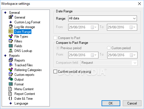Click Compare to Past To date field
Screen dimensions: 144x109
pyautogui.click(x=122, y=55)
